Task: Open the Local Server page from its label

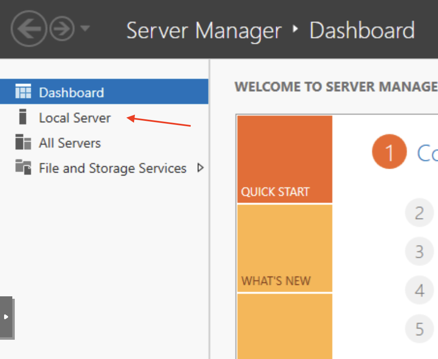Action: [x=75, y=118]
